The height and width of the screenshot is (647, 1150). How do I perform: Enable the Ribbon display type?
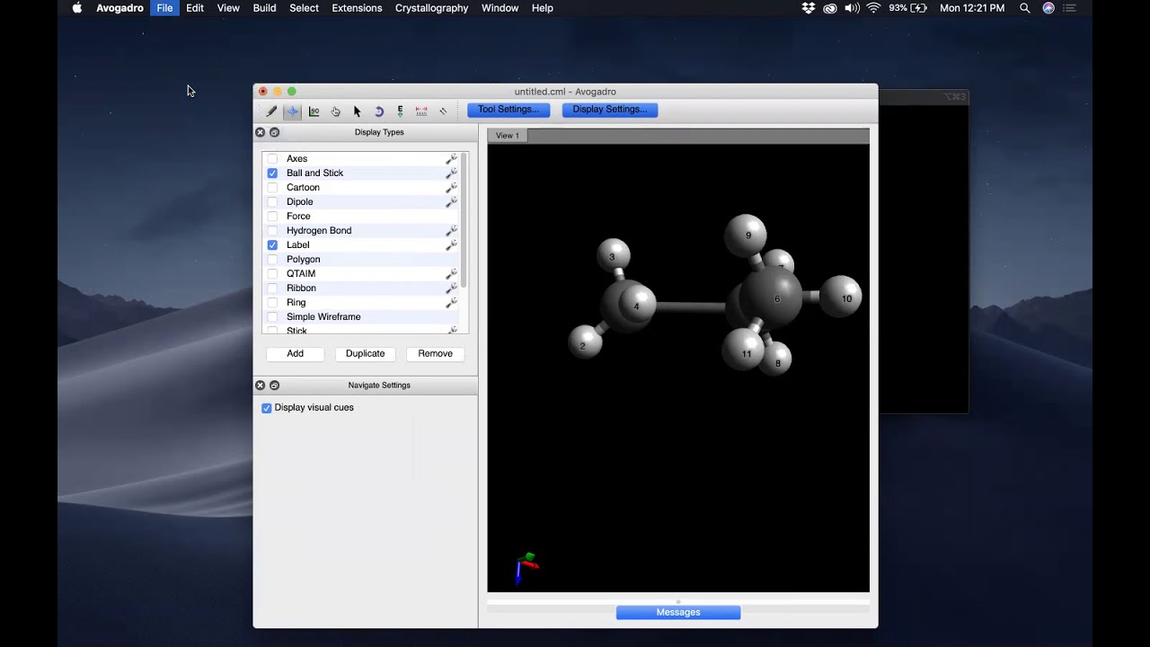[x=272, y=288]
